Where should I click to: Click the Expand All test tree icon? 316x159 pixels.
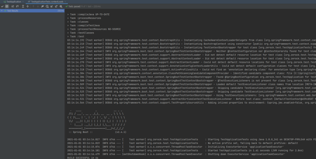click(23, 7)
